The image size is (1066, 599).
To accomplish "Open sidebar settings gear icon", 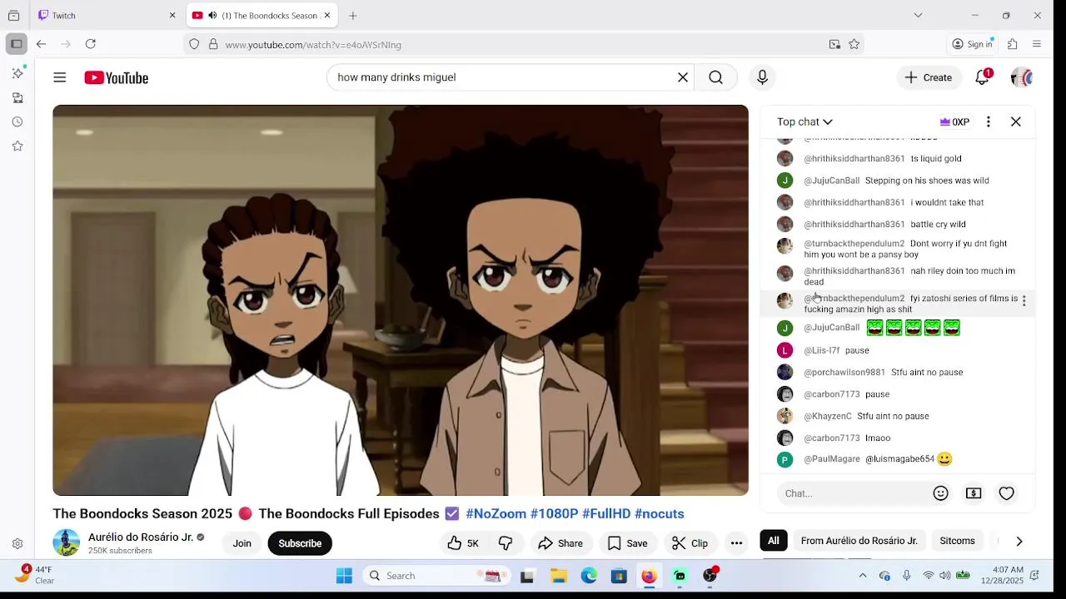I will coord(17,544).
